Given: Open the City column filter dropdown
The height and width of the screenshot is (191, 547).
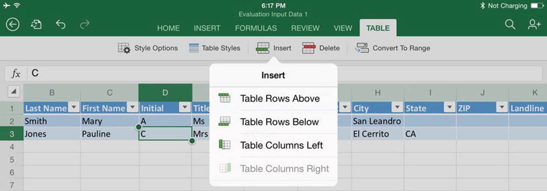Looking at the screenshot, I should coord(397,108).
